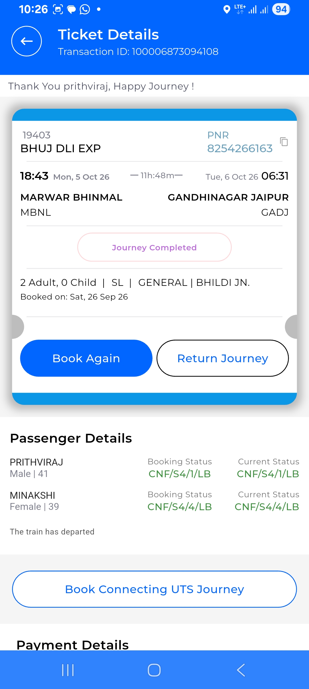
Task: Tap the screenshot capture notification icon
Action: point(58,9)
